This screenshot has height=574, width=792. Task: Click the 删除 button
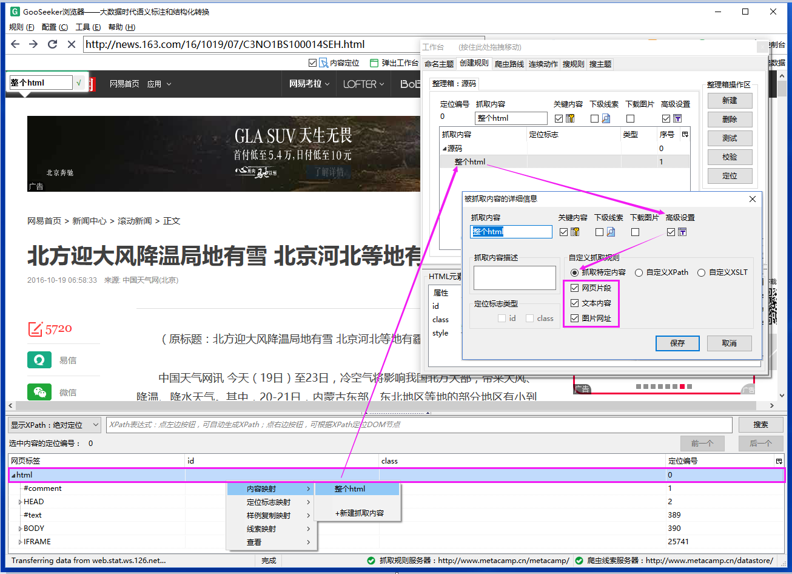(730, 120)
